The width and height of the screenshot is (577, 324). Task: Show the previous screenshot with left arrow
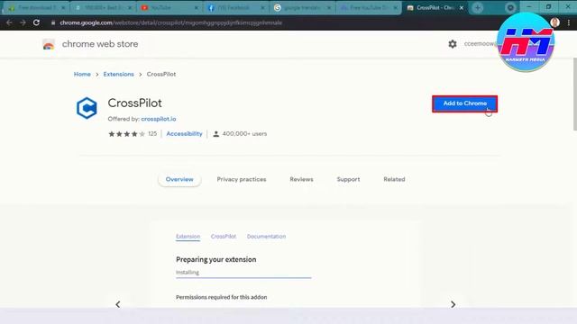coord(118,304)
